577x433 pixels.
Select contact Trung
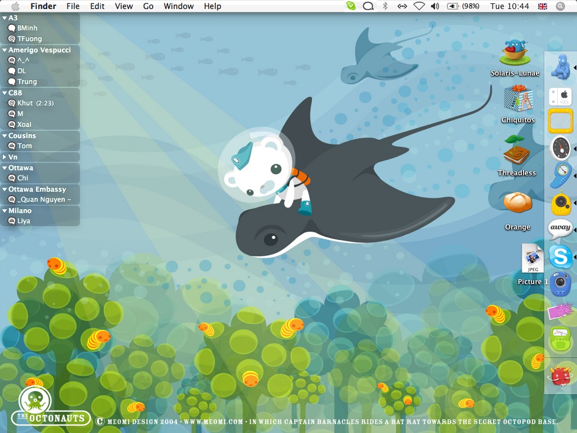point(40,81)
